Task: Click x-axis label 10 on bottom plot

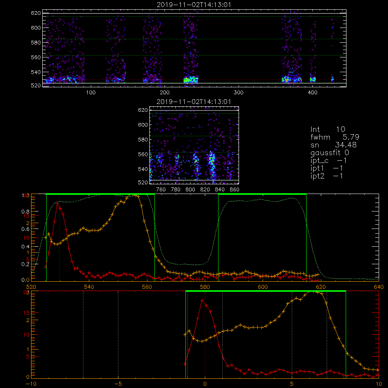Action: [379, 384]
